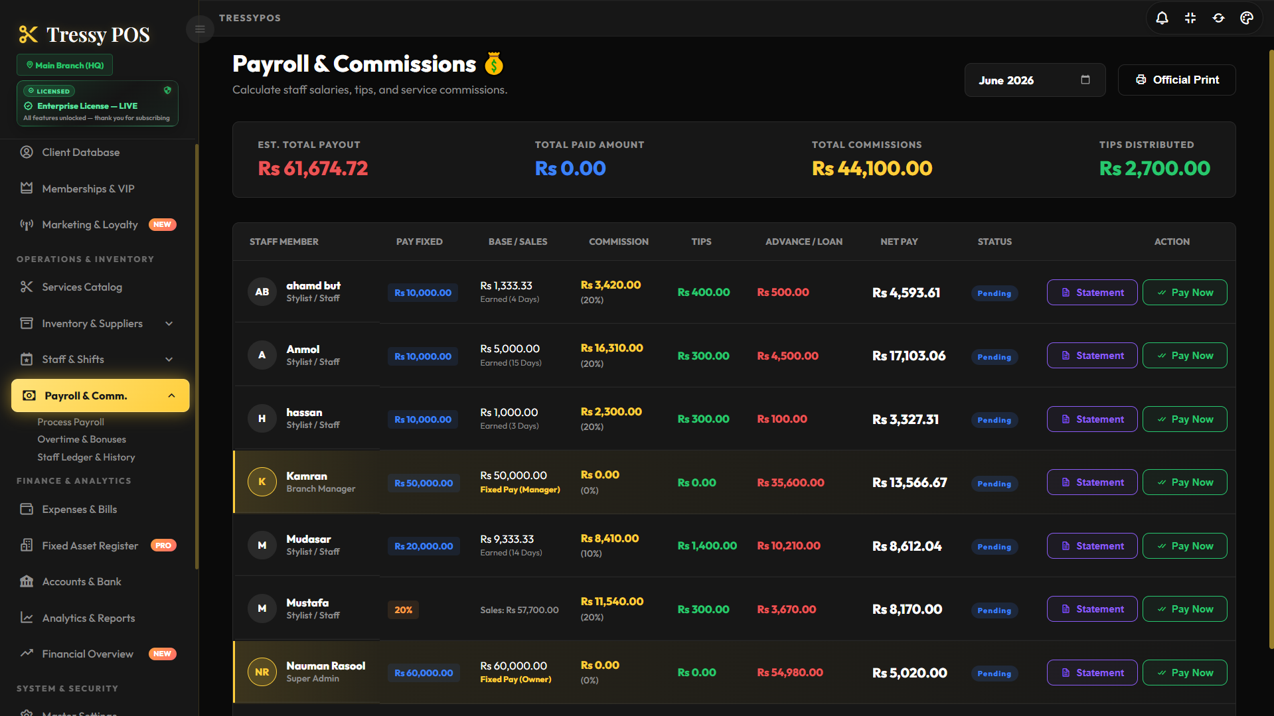Click the NR avatar of Nauman Rasool

point(262,672)
